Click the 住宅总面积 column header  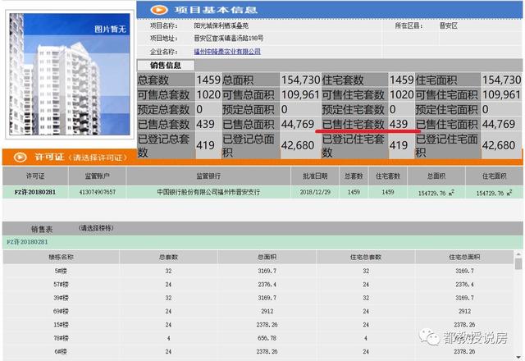[x=464, y=257]
